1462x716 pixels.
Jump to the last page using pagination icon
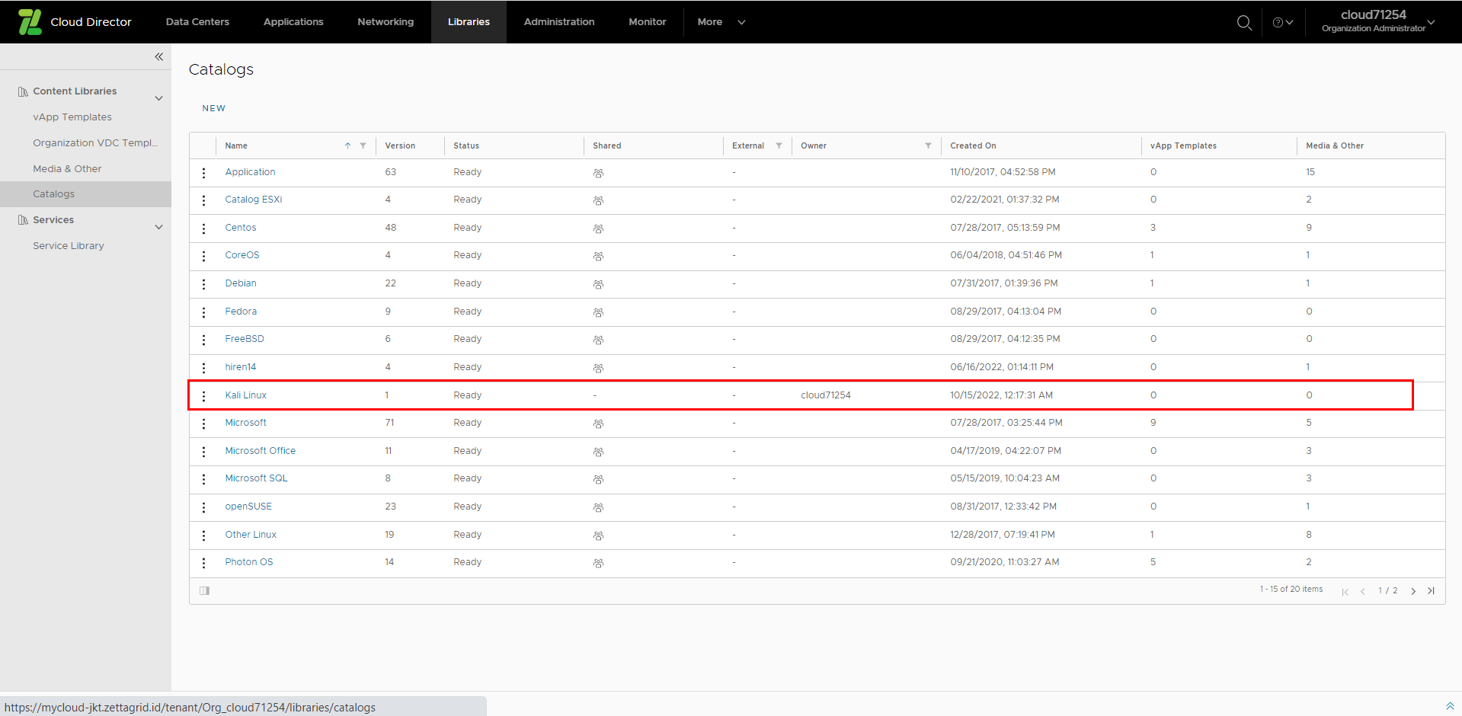click(x=1432, y=590)
